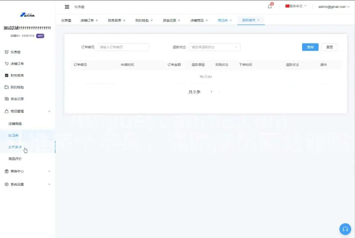
Task: Click the 财务报表 chart icon in sidebar
Action: (7, 75)
